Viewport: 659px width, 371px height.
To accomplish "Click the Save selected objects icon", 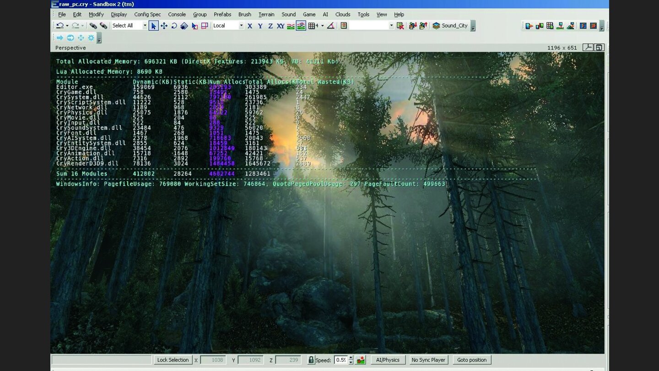I will coord(413,26).
